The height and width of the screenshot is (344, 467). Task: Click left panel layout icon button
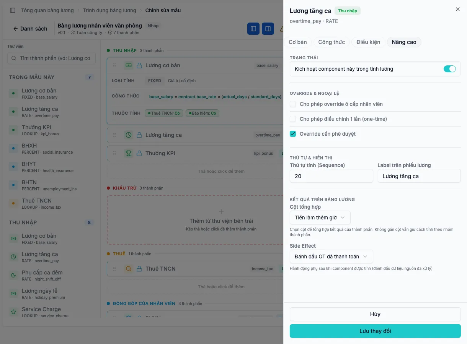pyautogui.click(x=253, y=29)
